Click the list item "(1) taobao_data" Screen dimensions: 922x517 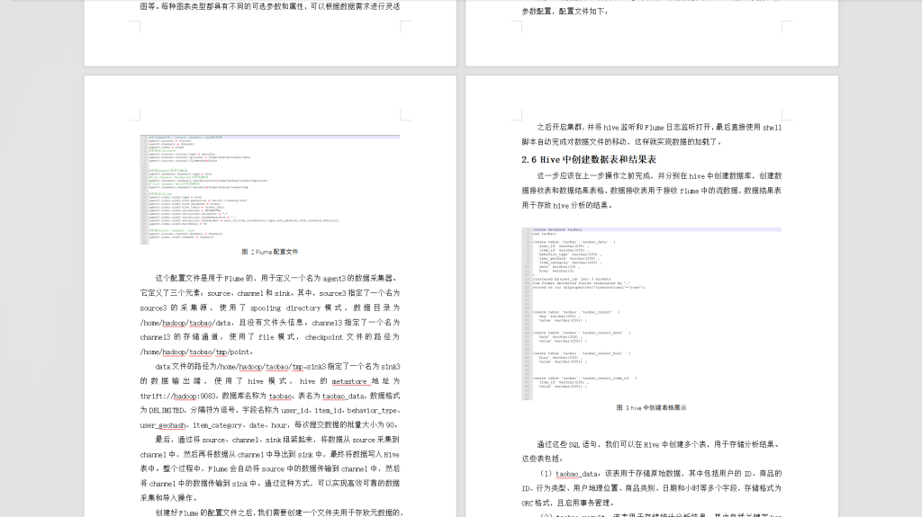coord(569,474)
